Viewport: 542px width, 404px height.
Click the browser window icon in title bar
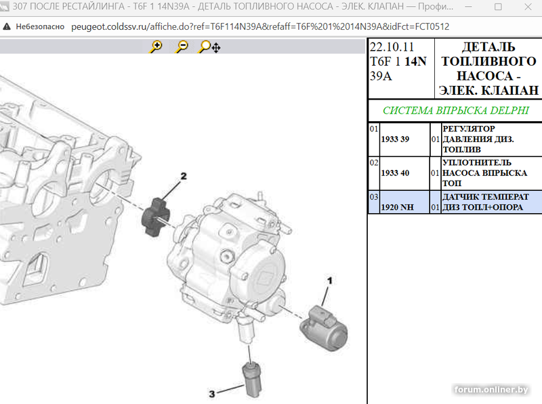5,7
